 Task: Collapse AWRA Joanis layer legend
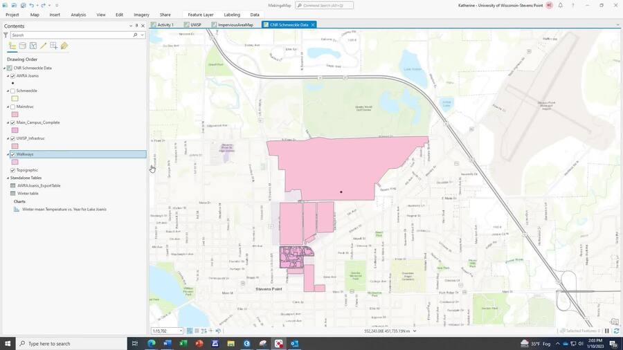(x=8, y=76)
